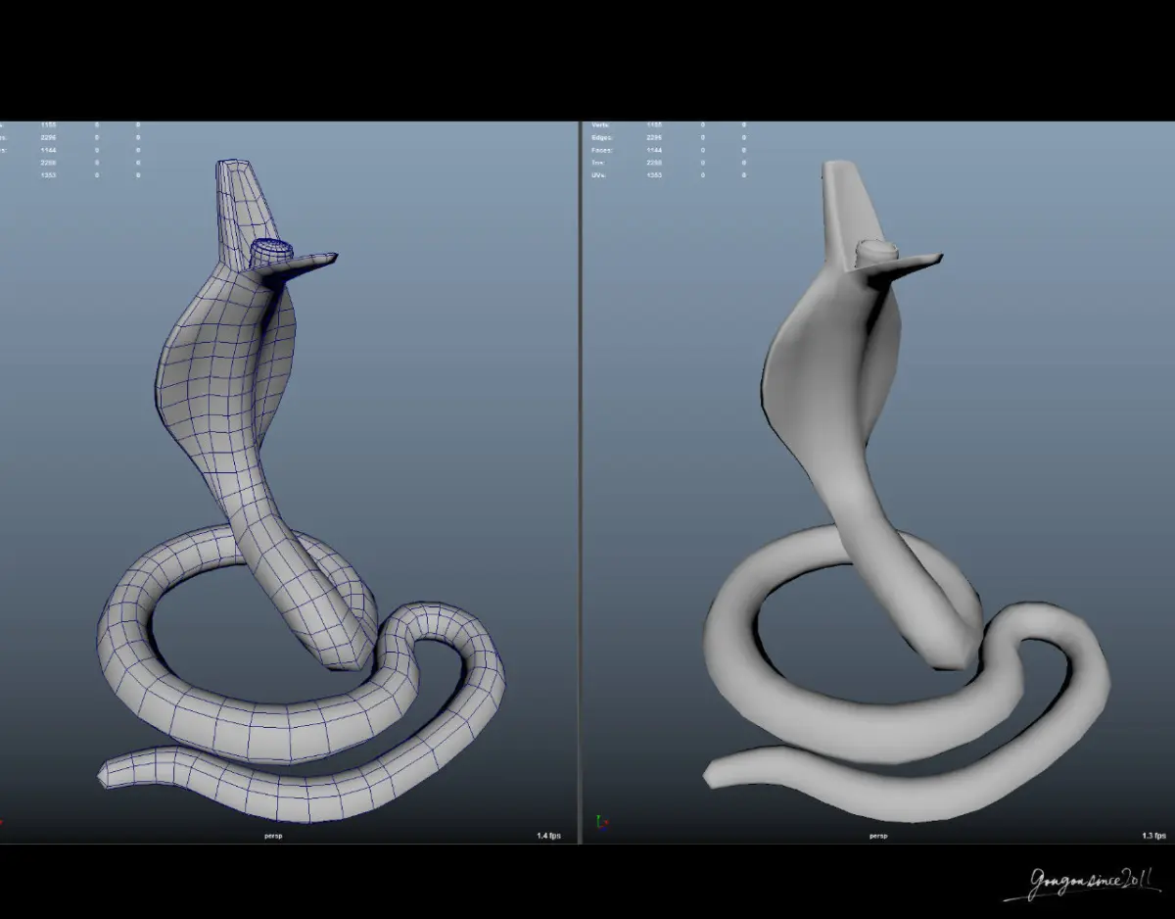The height and width of the screenshot is (919, 1175).
Task: Click the UVs count '1353' in right viewport
Action: coord(654,174)
